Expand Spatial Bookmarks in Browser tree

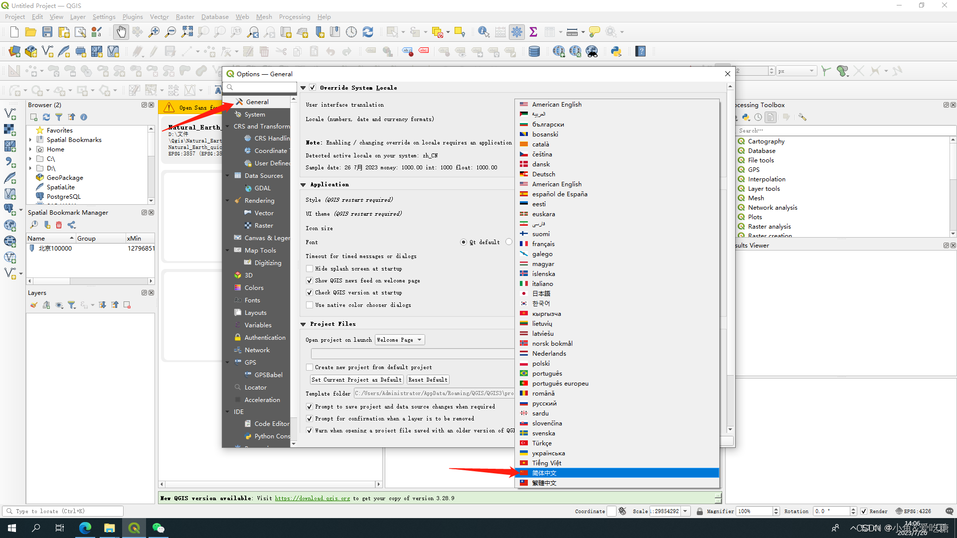[x=30, y=140]
